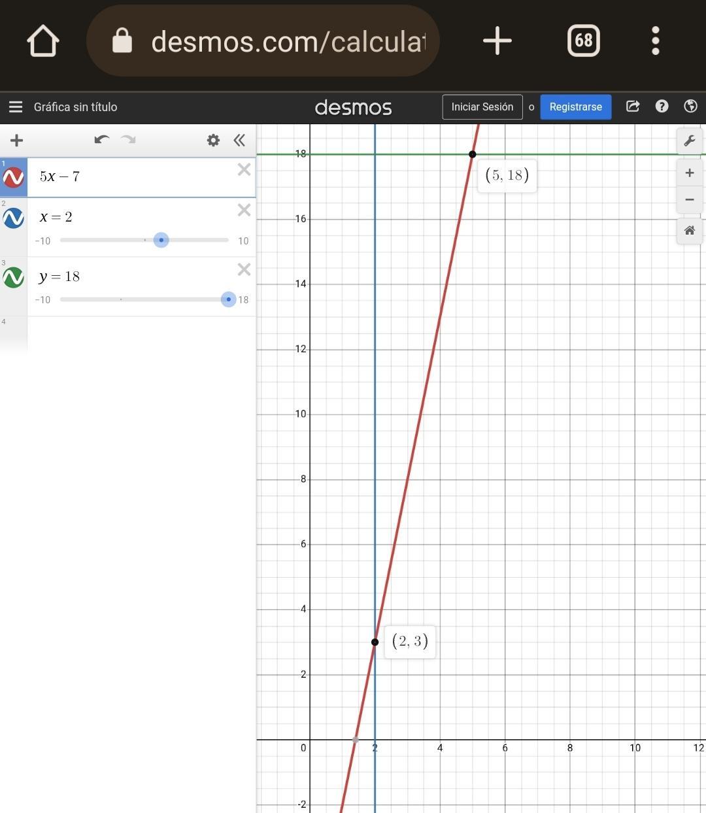Open a new browser tab
Image resolution: width=706 pixels, height=813 pixels.
click(x=497, y=41)
